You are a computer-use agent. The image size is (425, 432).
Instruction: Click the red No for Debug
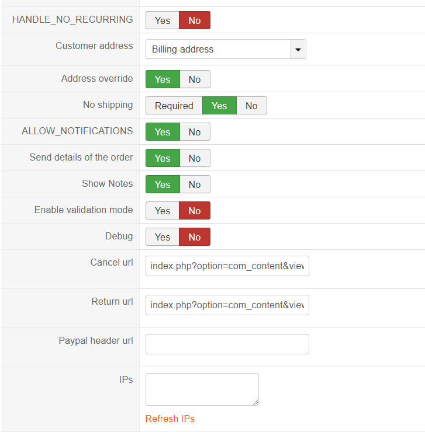195,237
